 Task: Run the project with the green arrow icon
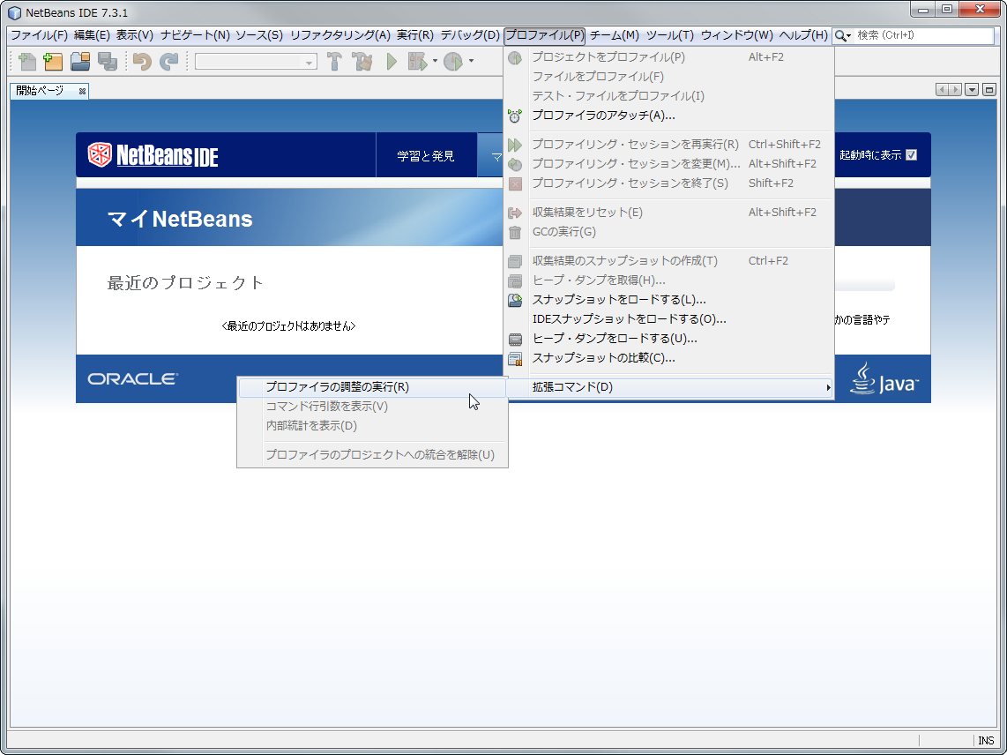point(391,62)
